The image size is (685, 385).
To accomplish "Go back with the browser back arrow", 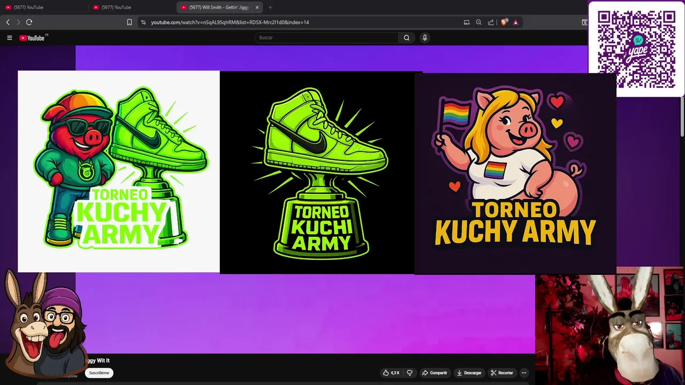I will pyautogui.click(x=7, y=22).
